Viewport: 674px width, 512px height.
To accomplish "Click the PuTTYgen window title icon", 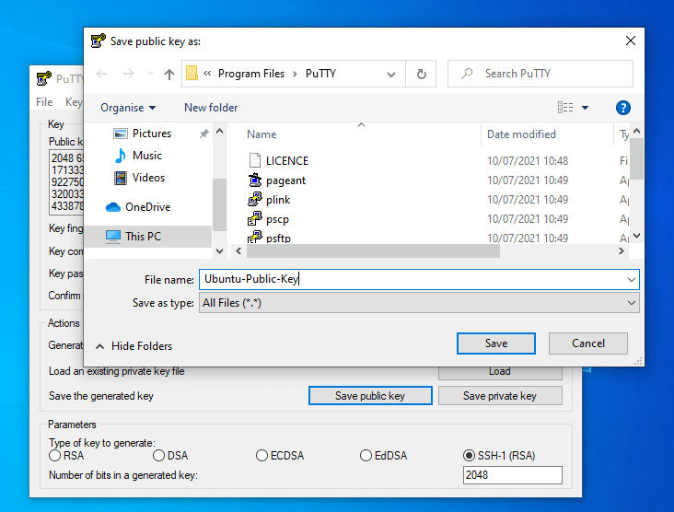I will coord(44,78).
